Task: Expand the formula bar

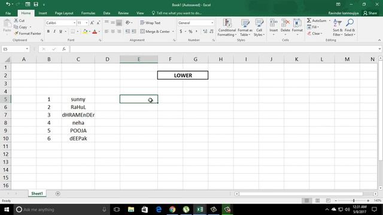Action: point(379,49)
